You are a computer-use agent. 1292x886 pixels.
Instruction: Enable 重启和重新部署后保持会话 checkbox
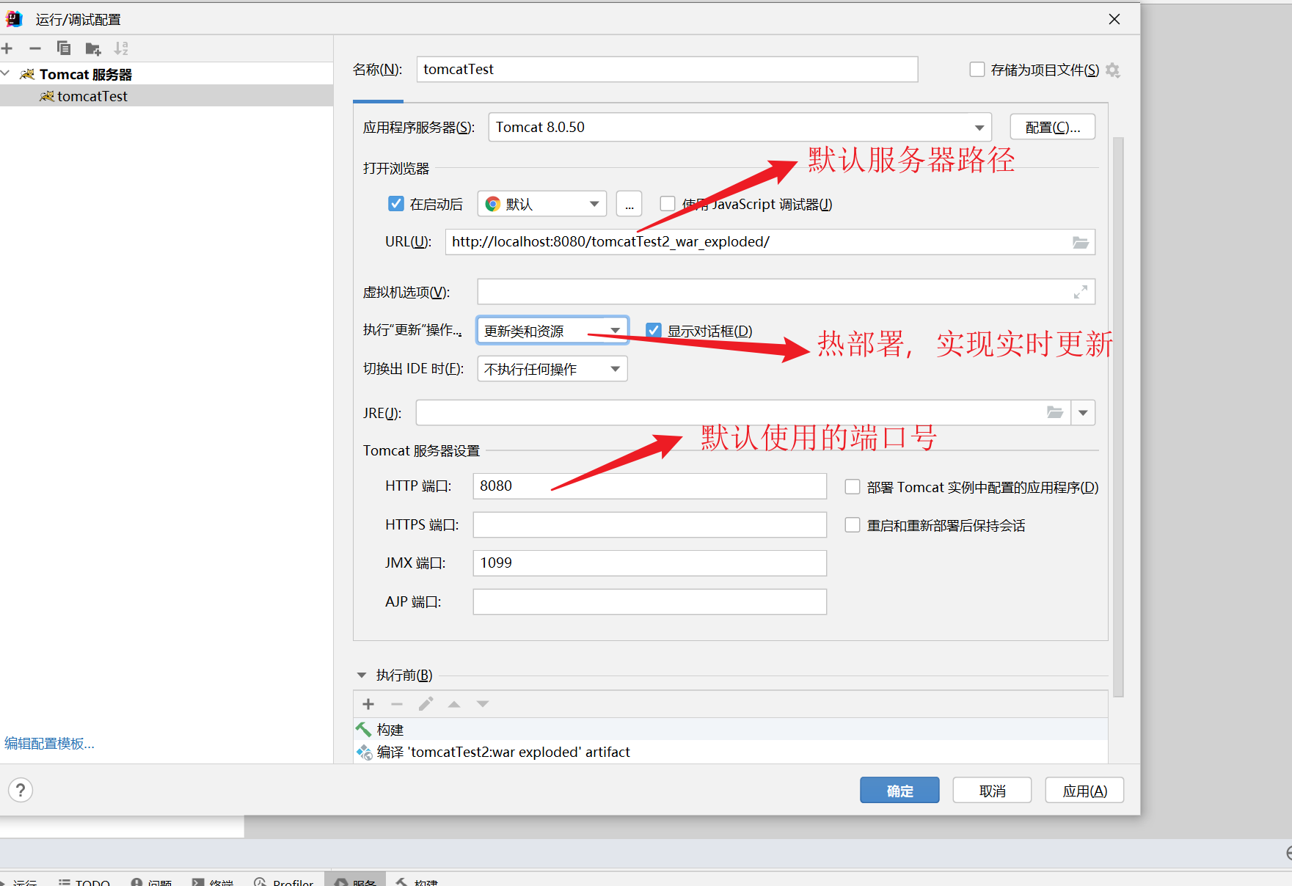853,525
